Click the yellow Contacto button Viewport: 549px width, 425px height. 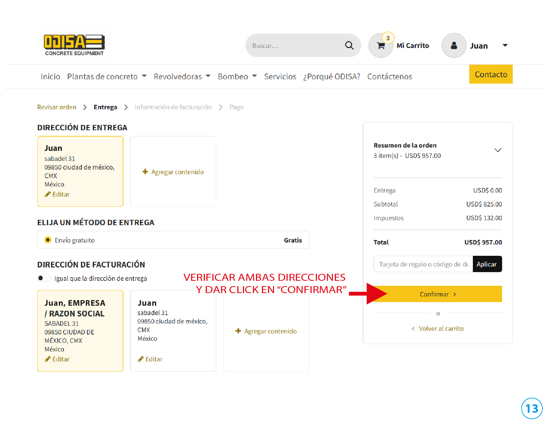(491, 74)
